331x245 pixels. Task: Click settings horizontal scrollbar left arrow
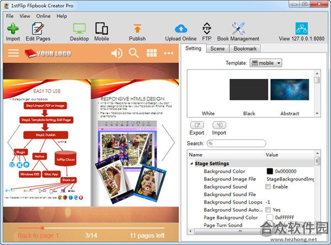[x=191, y=232]
